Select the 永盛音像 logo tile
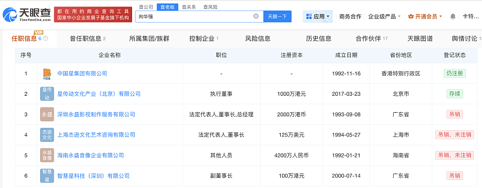Screen dimensions: 482x188 (47, 155)
